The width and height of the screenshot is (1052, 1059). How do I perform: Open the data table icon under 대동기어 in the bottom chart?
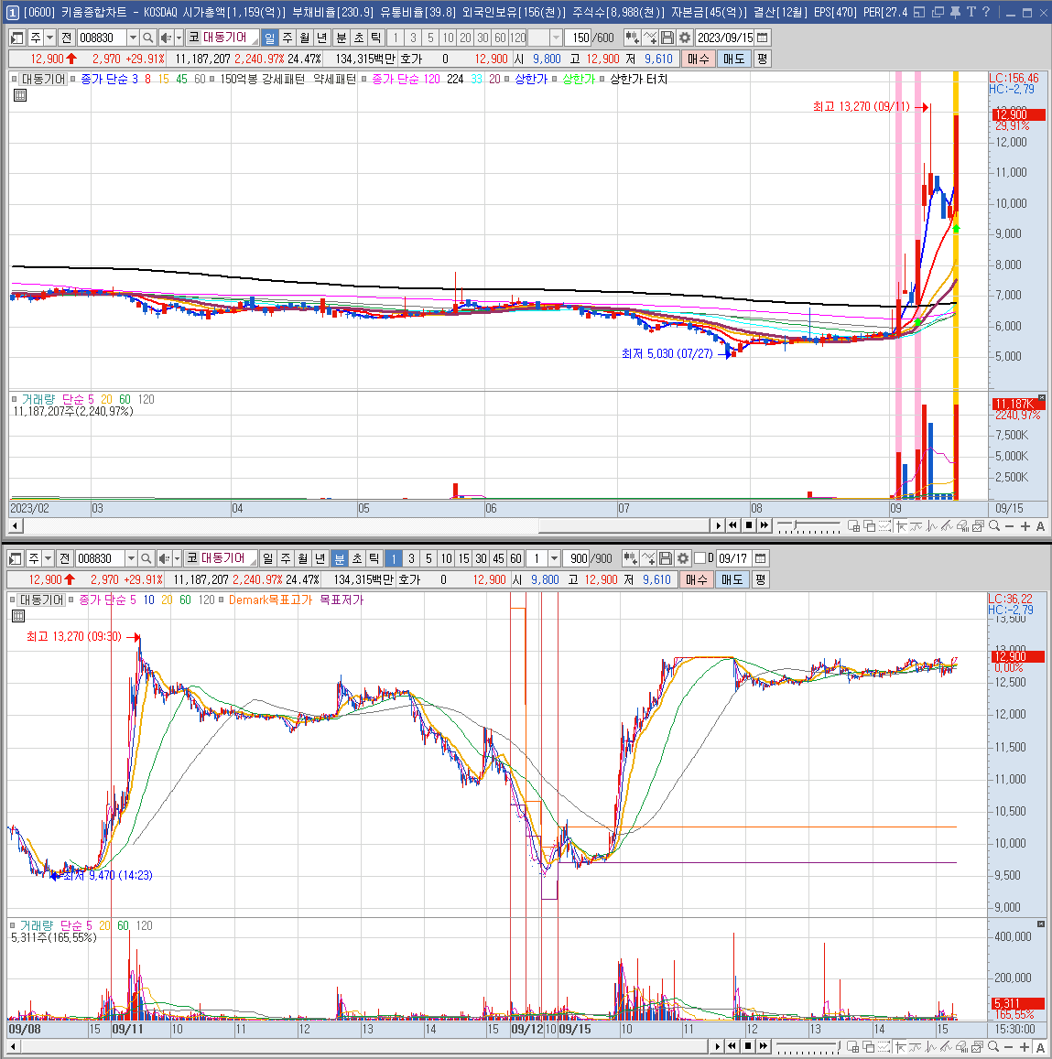tap(18, 616)
